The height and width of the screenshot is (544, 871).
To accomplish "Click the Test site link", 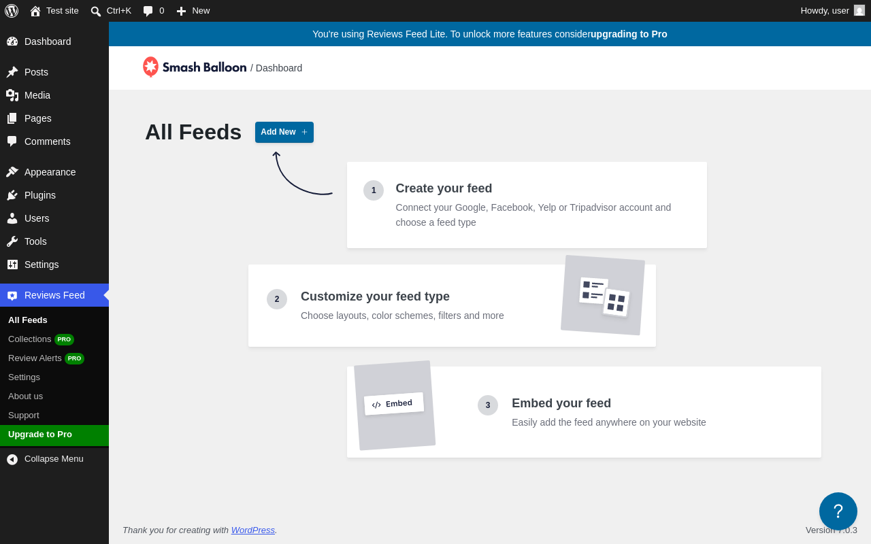I will click(54, 11).
